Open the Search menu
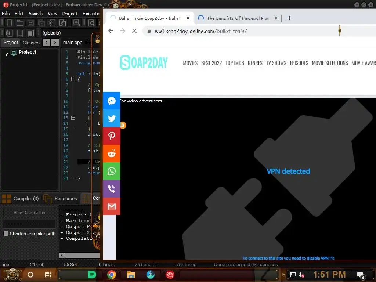The image size is (376, 282). pyautogui.click(x=36, y=14)
